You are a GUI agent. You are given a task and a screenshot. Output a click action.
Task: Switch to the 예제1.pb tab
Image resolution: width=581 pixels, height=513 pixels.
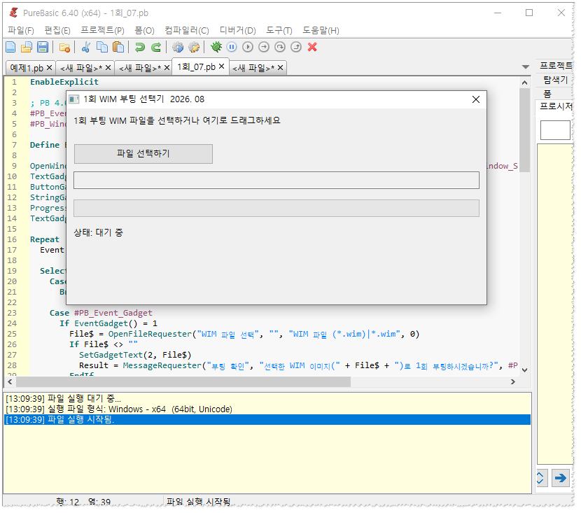(27, 68)
